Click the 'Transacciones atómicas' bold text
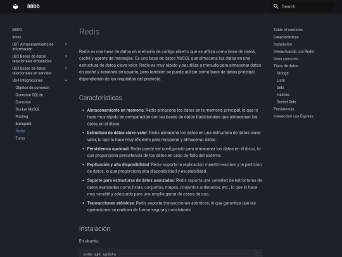Image resolution: width=342 pixels, height=257 pixels. click(x=110, y=203)
